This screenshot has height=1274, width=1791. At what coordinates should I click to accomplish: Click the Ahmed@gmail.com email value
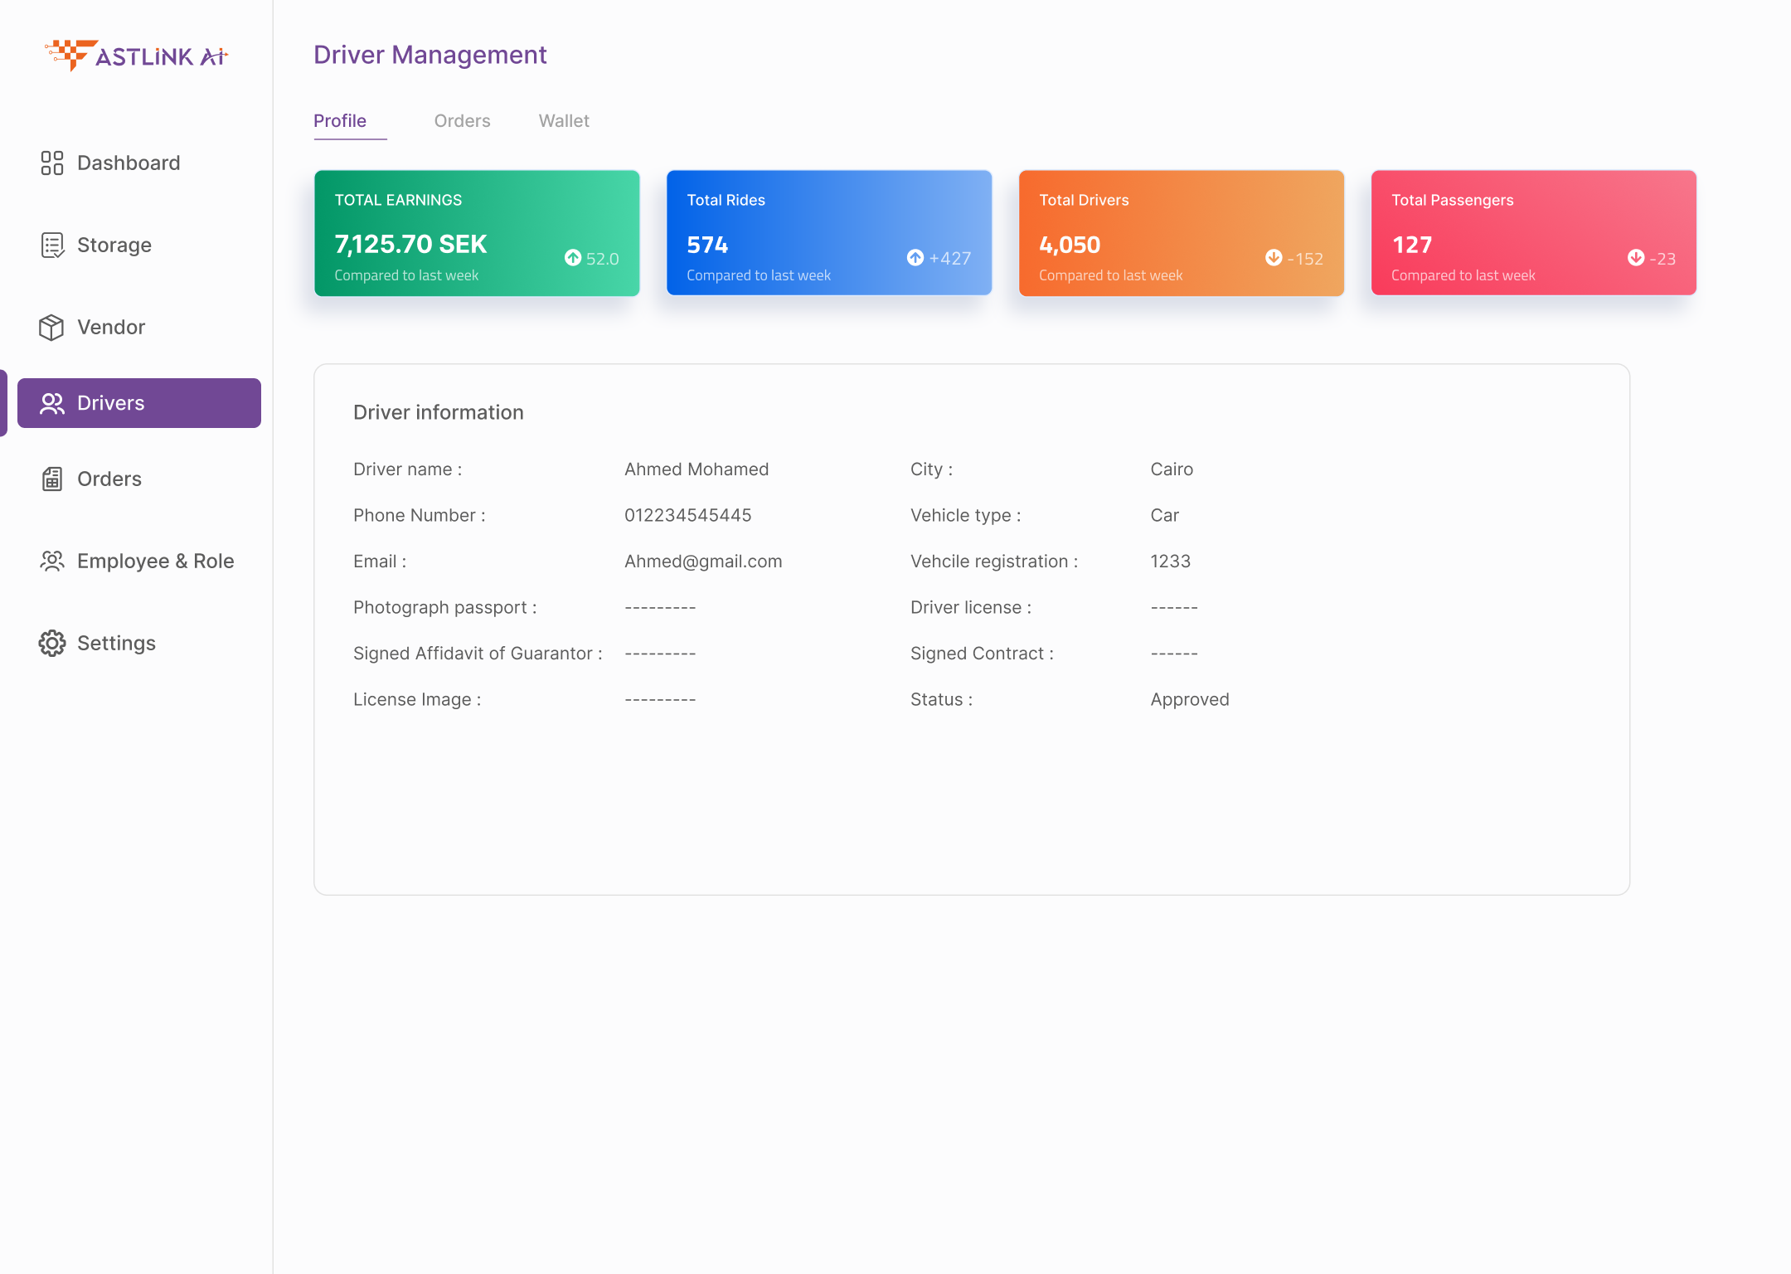(702, 562)
